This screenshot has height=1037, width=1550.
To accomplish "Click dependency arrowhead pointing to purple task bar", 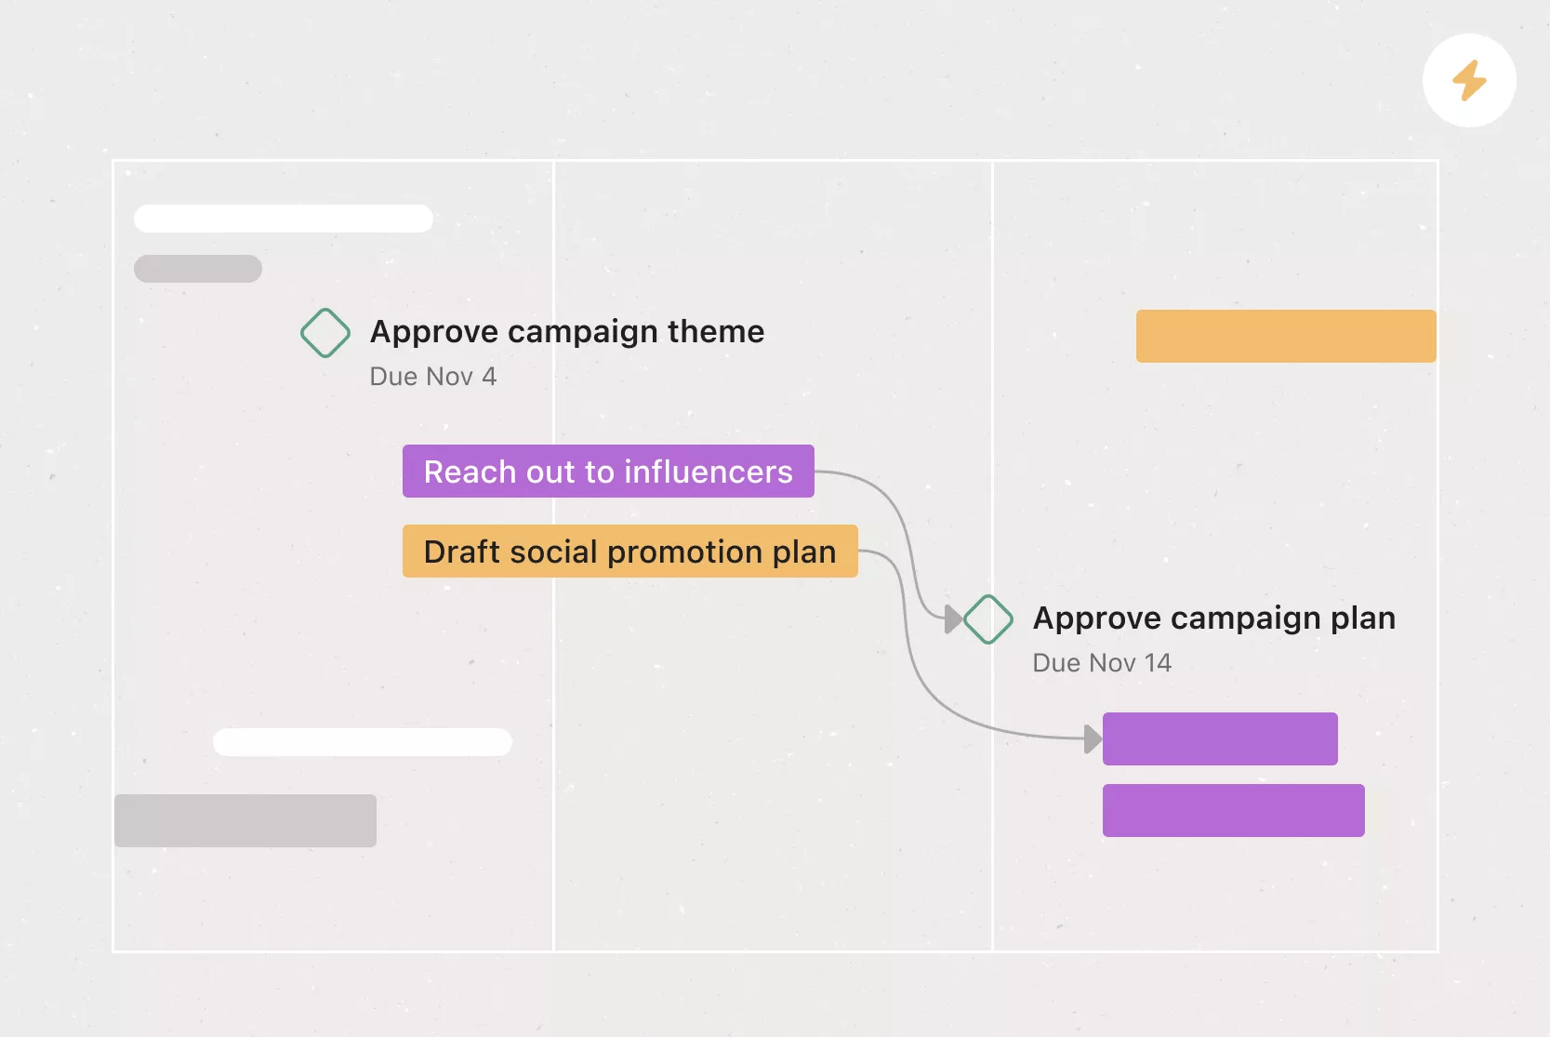I will tap(1093, 739).
